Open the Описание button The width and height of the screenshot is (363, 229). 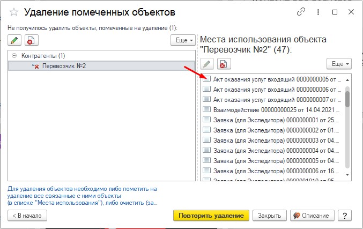coord(312,216)
